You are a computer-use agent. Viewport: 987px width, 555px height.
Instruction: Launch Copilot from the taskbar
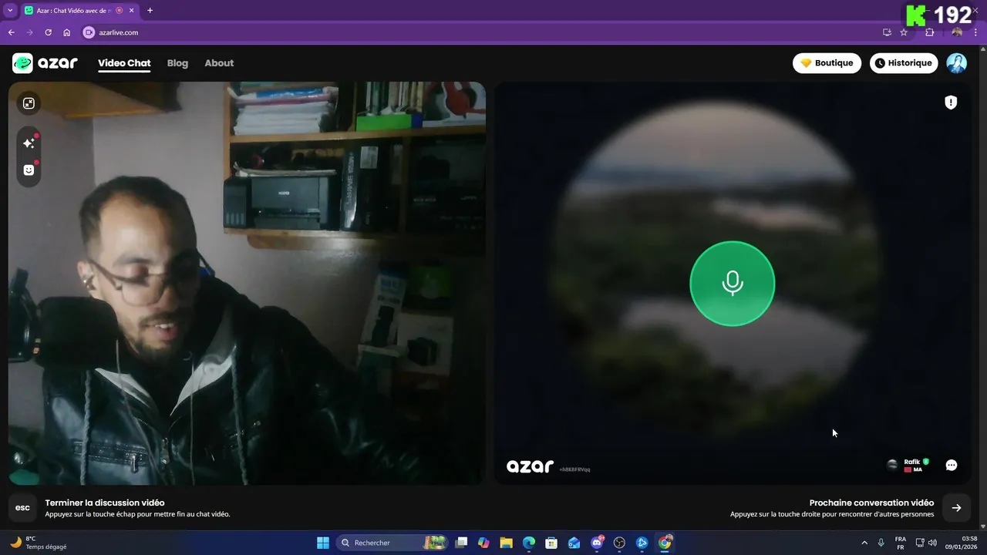click(483, 543)
